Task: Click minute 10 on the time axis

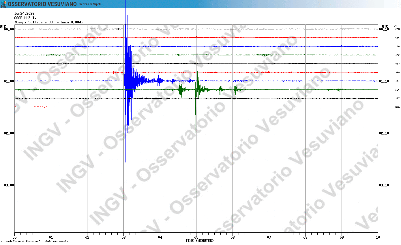Action: pyautogui.click(x=378, y=237)
